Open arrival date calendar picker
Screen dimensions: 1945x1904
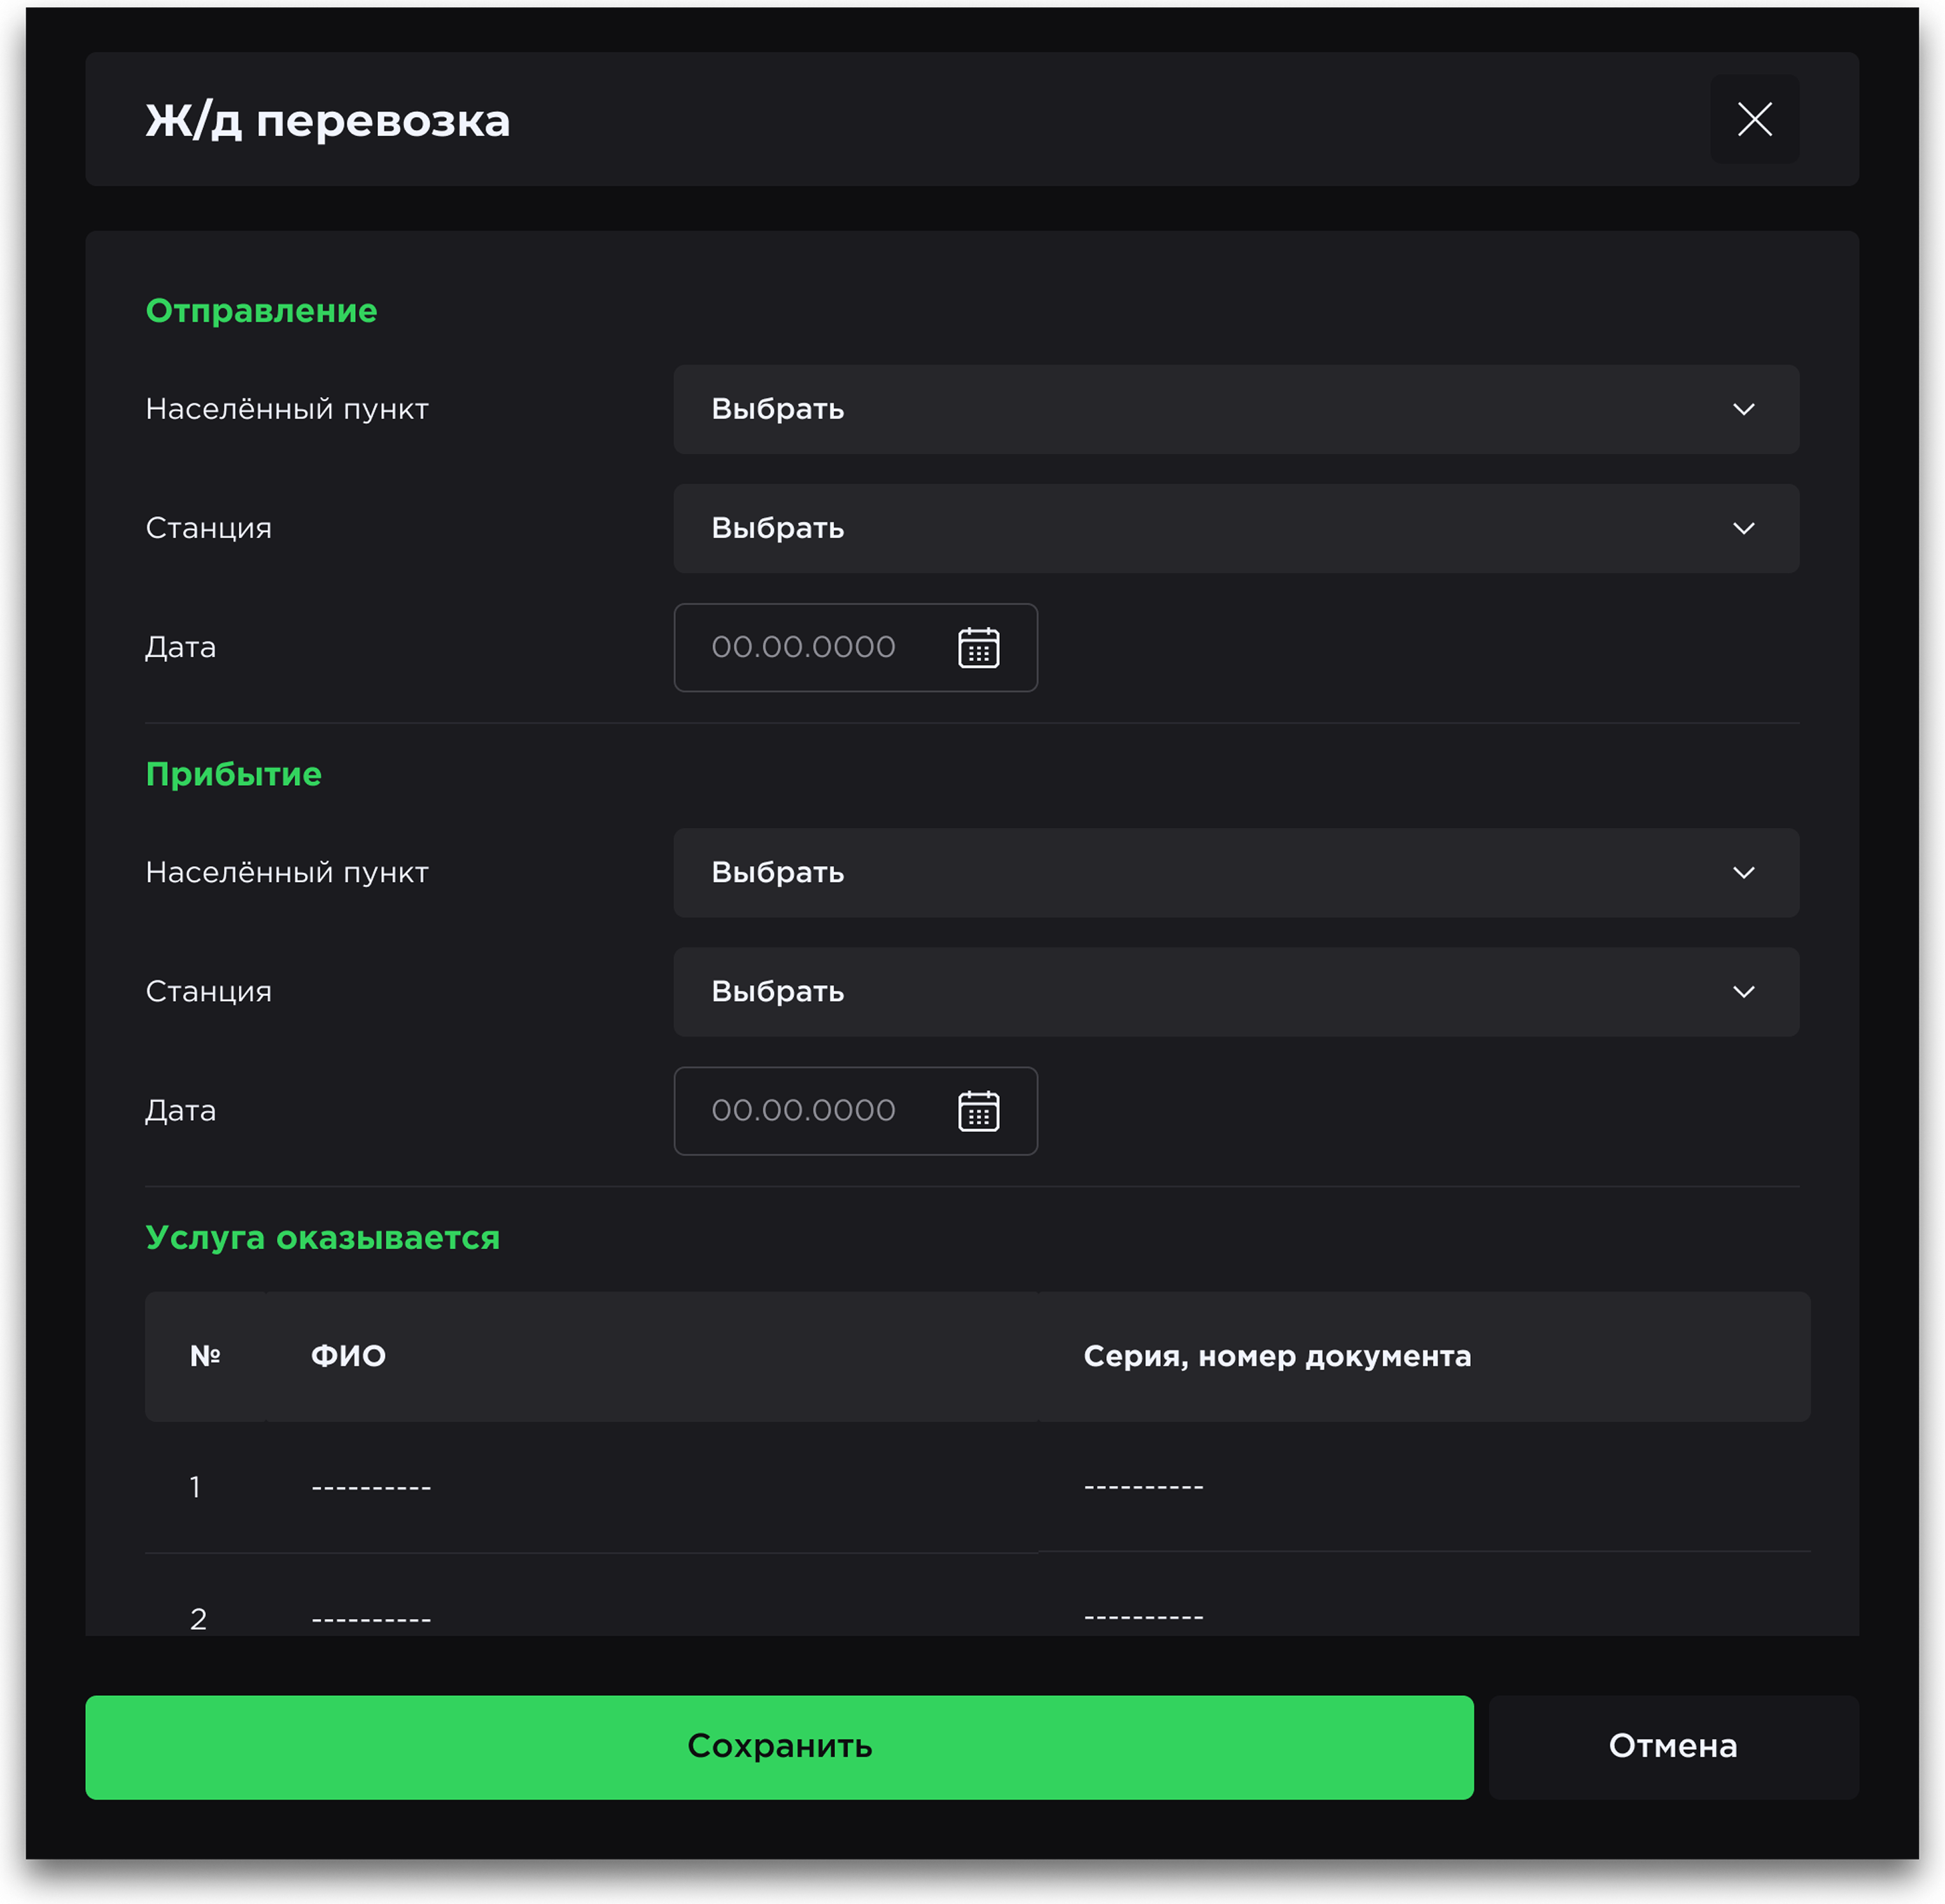click(x=978, y=1111)
